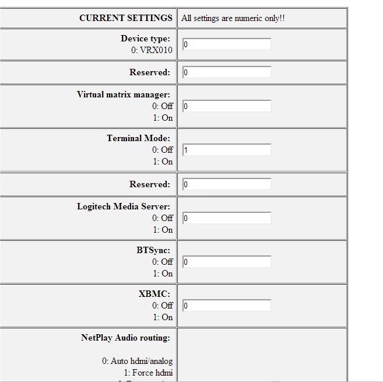Click the 'NetPlay Audio routing:' label

tap(126, 338)
